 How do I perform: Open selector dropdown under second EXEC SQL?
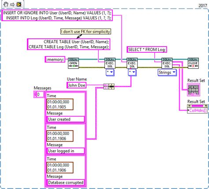click(132, 73)
